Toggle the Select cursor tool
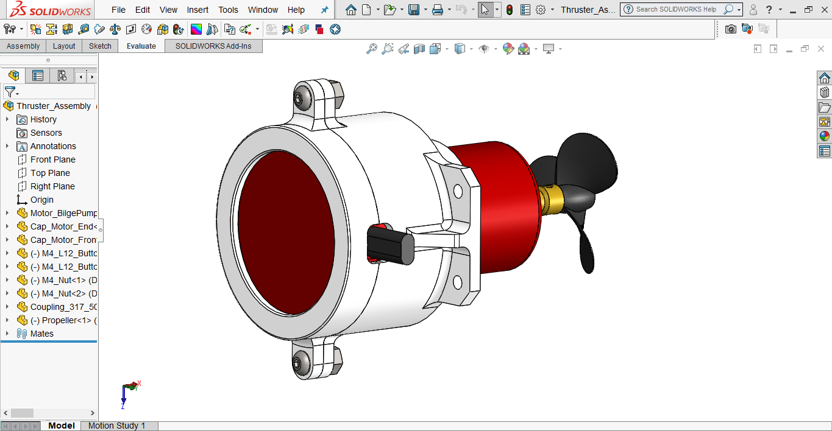This screenshot has width=832, height=431. click(485, 10)
